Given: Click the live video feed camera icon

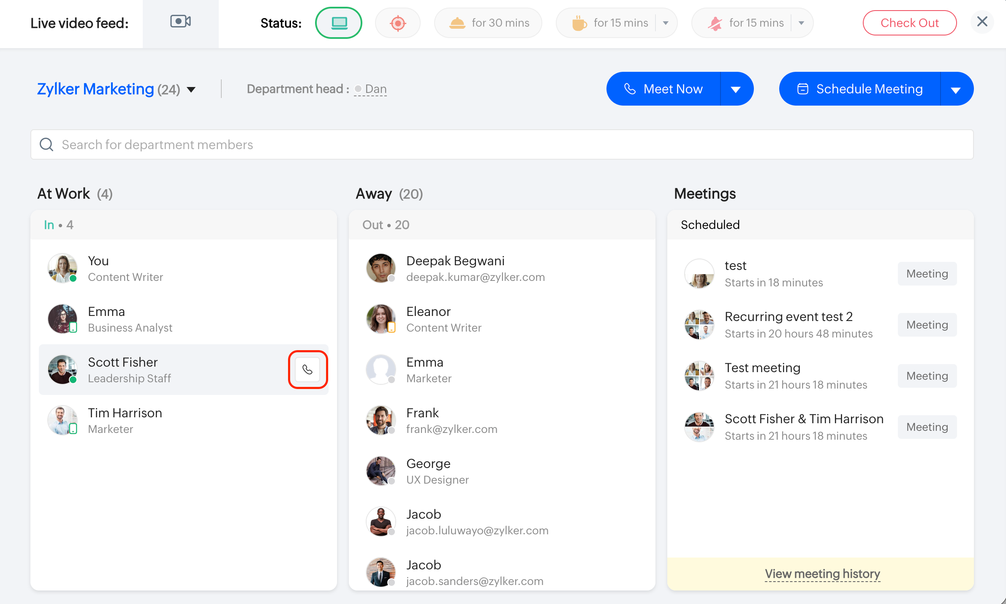Looking at the screenshot, I should (x=180, y=22).
